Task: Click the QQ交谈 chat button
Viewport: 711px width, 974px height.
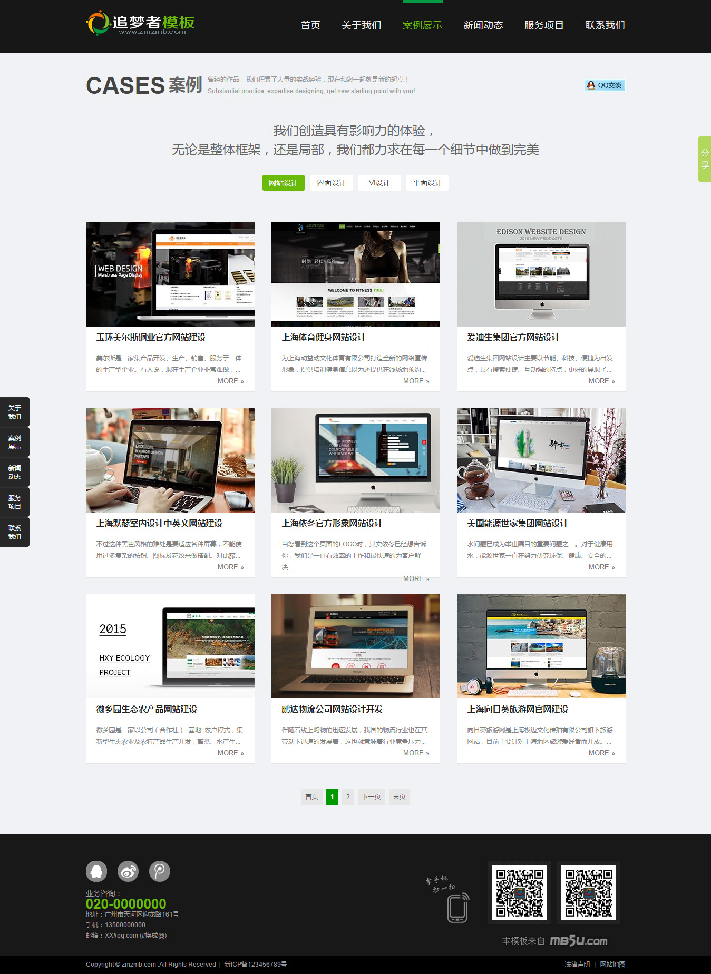Action: (605, 85)
